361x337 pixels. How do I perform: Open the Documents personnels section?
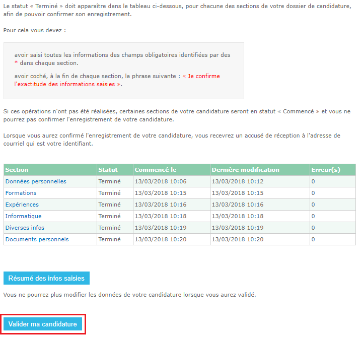[x=37, y=239]
